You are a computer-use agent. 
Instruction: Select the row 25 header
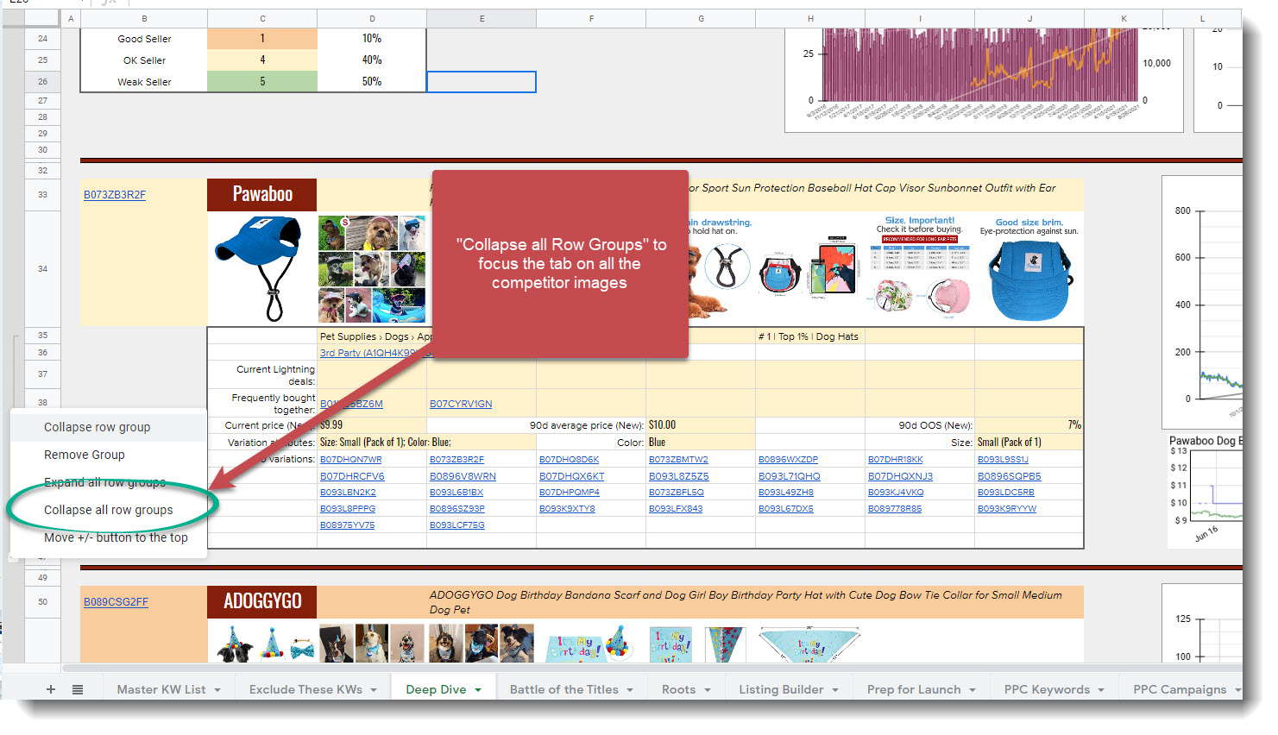[42, 60]
